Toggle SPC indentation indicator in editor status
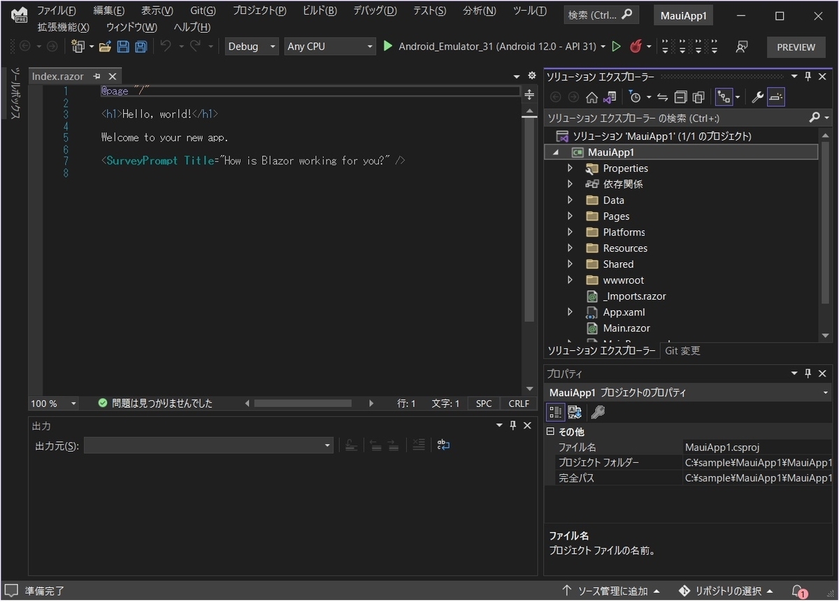 [484, 403]
